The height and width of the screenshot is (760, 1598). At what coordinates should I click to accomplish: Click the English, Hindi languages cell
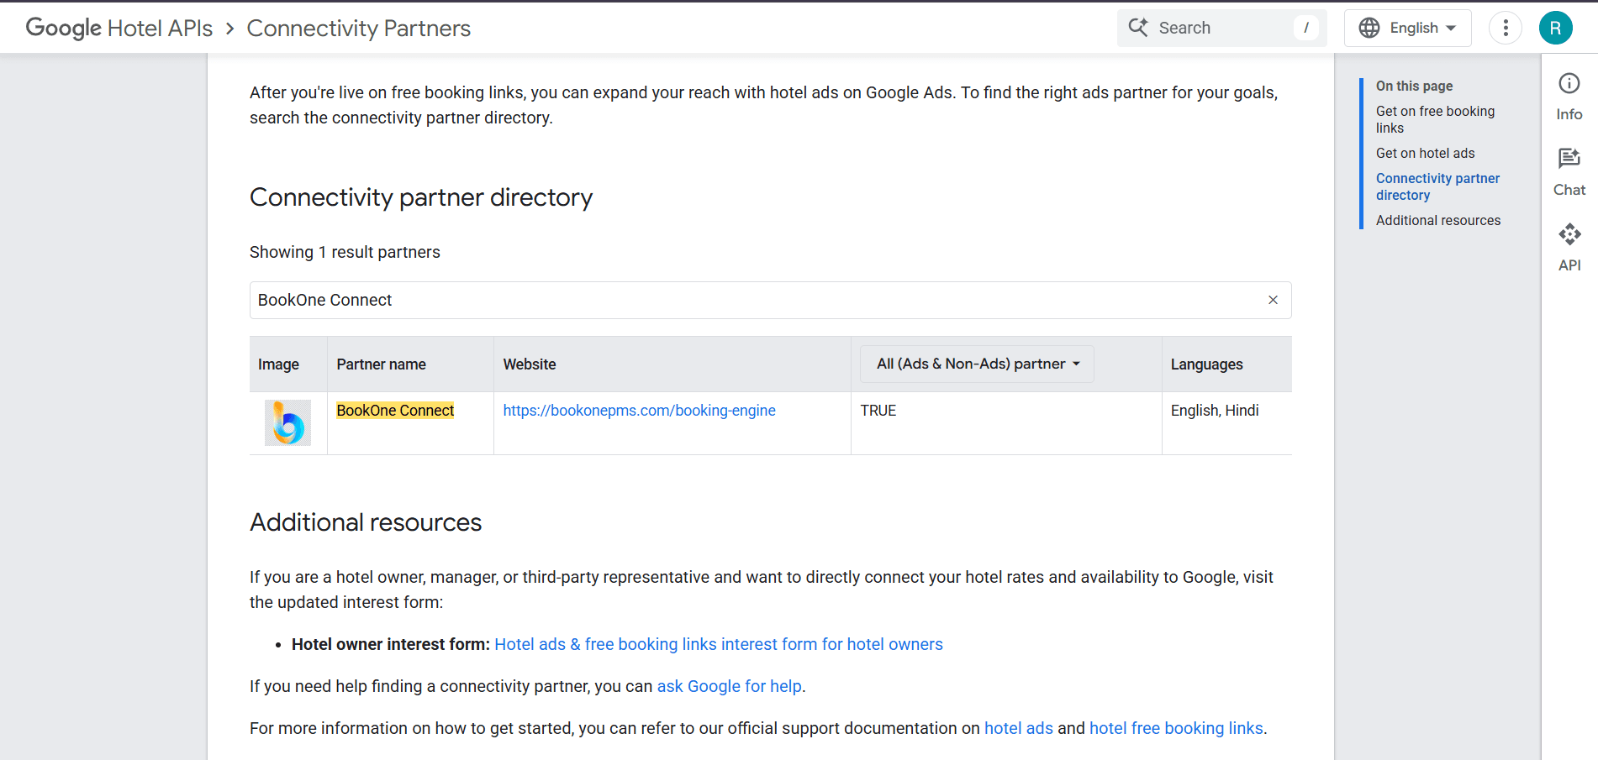1215,411
